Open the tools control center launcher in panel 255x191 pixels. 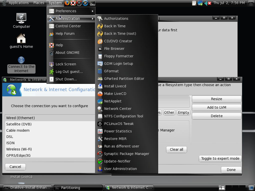pos(85,3)
